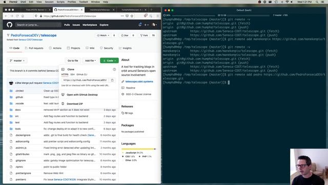Open the iTerm2 Shell menu
This screenshot has width=328, height=185.
click(x=23, y=2)
